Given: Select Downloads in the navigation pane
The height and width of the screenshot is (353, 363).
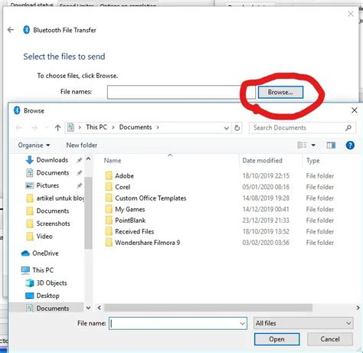Looking at the screenshot, I should pyautogui.click(x=52, y=160).
